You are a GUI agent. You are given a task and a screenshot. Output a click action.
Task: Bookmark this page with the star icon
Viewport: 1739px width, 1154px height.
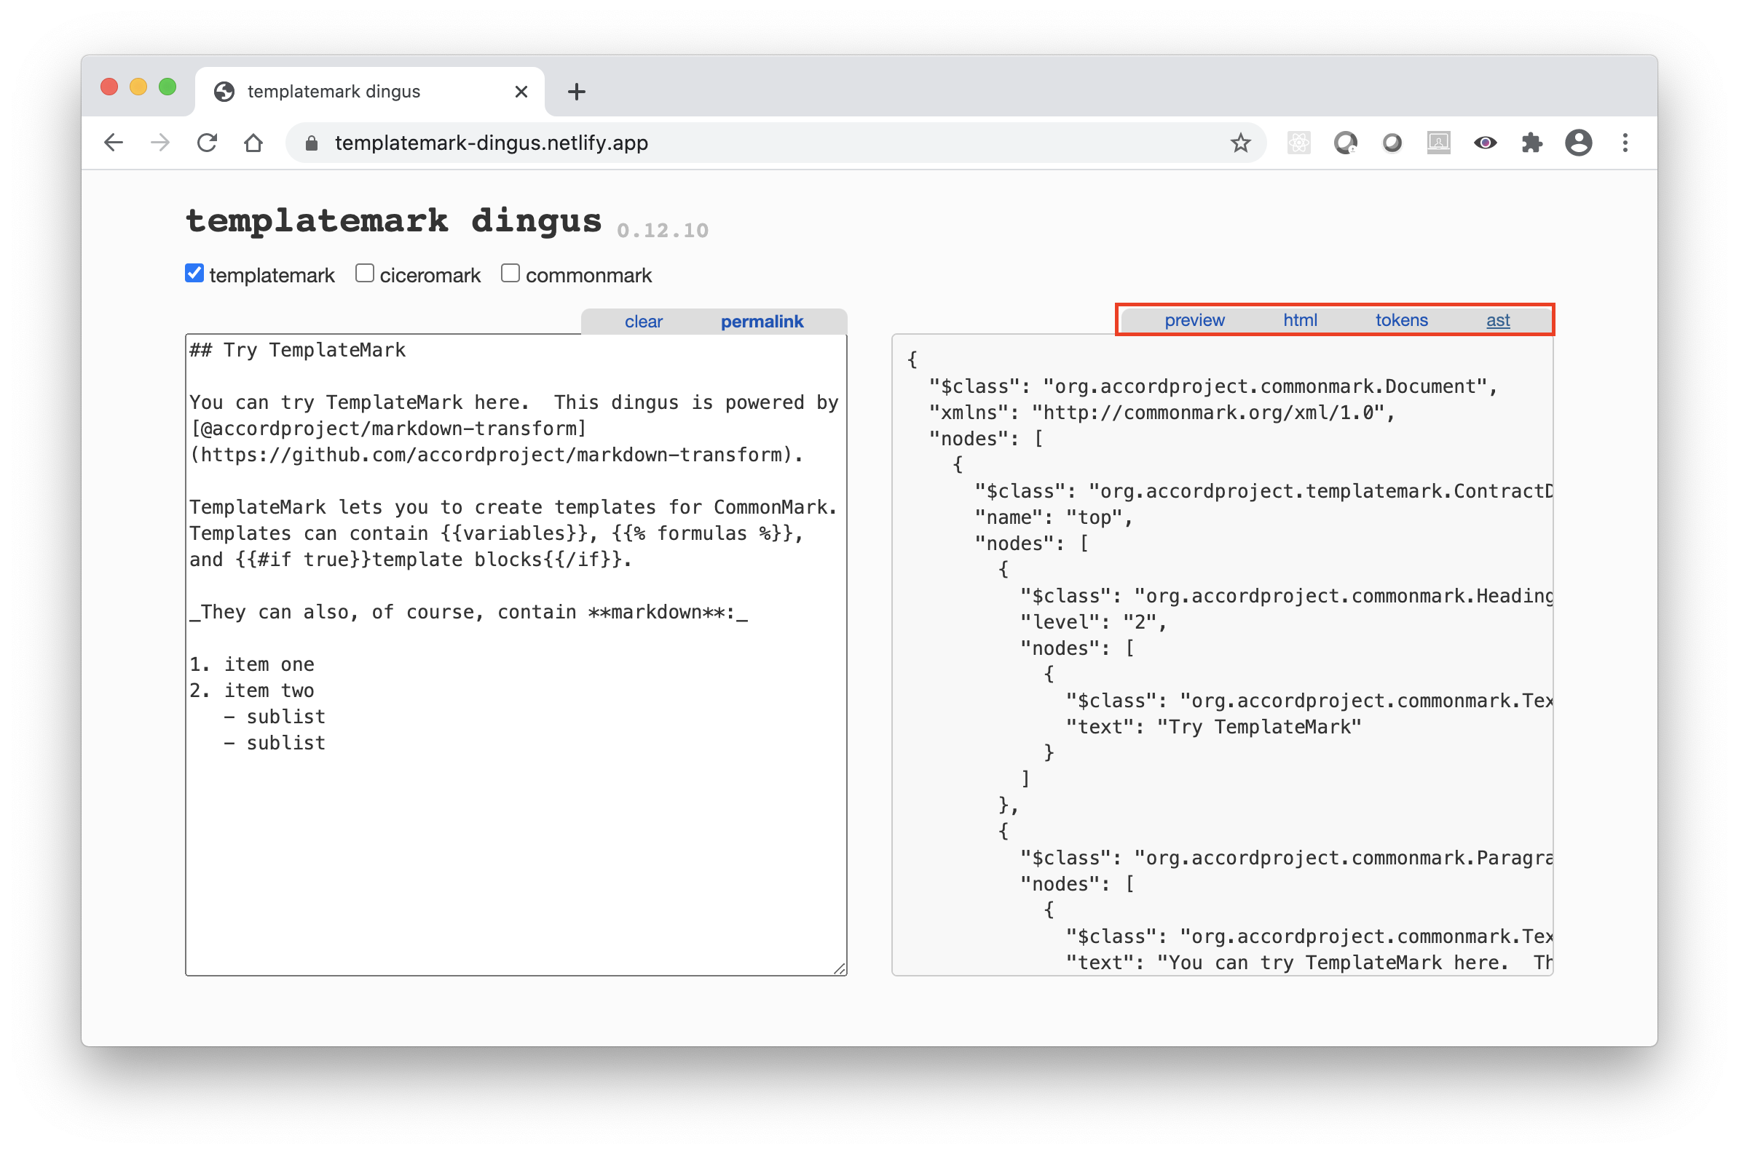pyautogui.click(x=1240, y=143)
